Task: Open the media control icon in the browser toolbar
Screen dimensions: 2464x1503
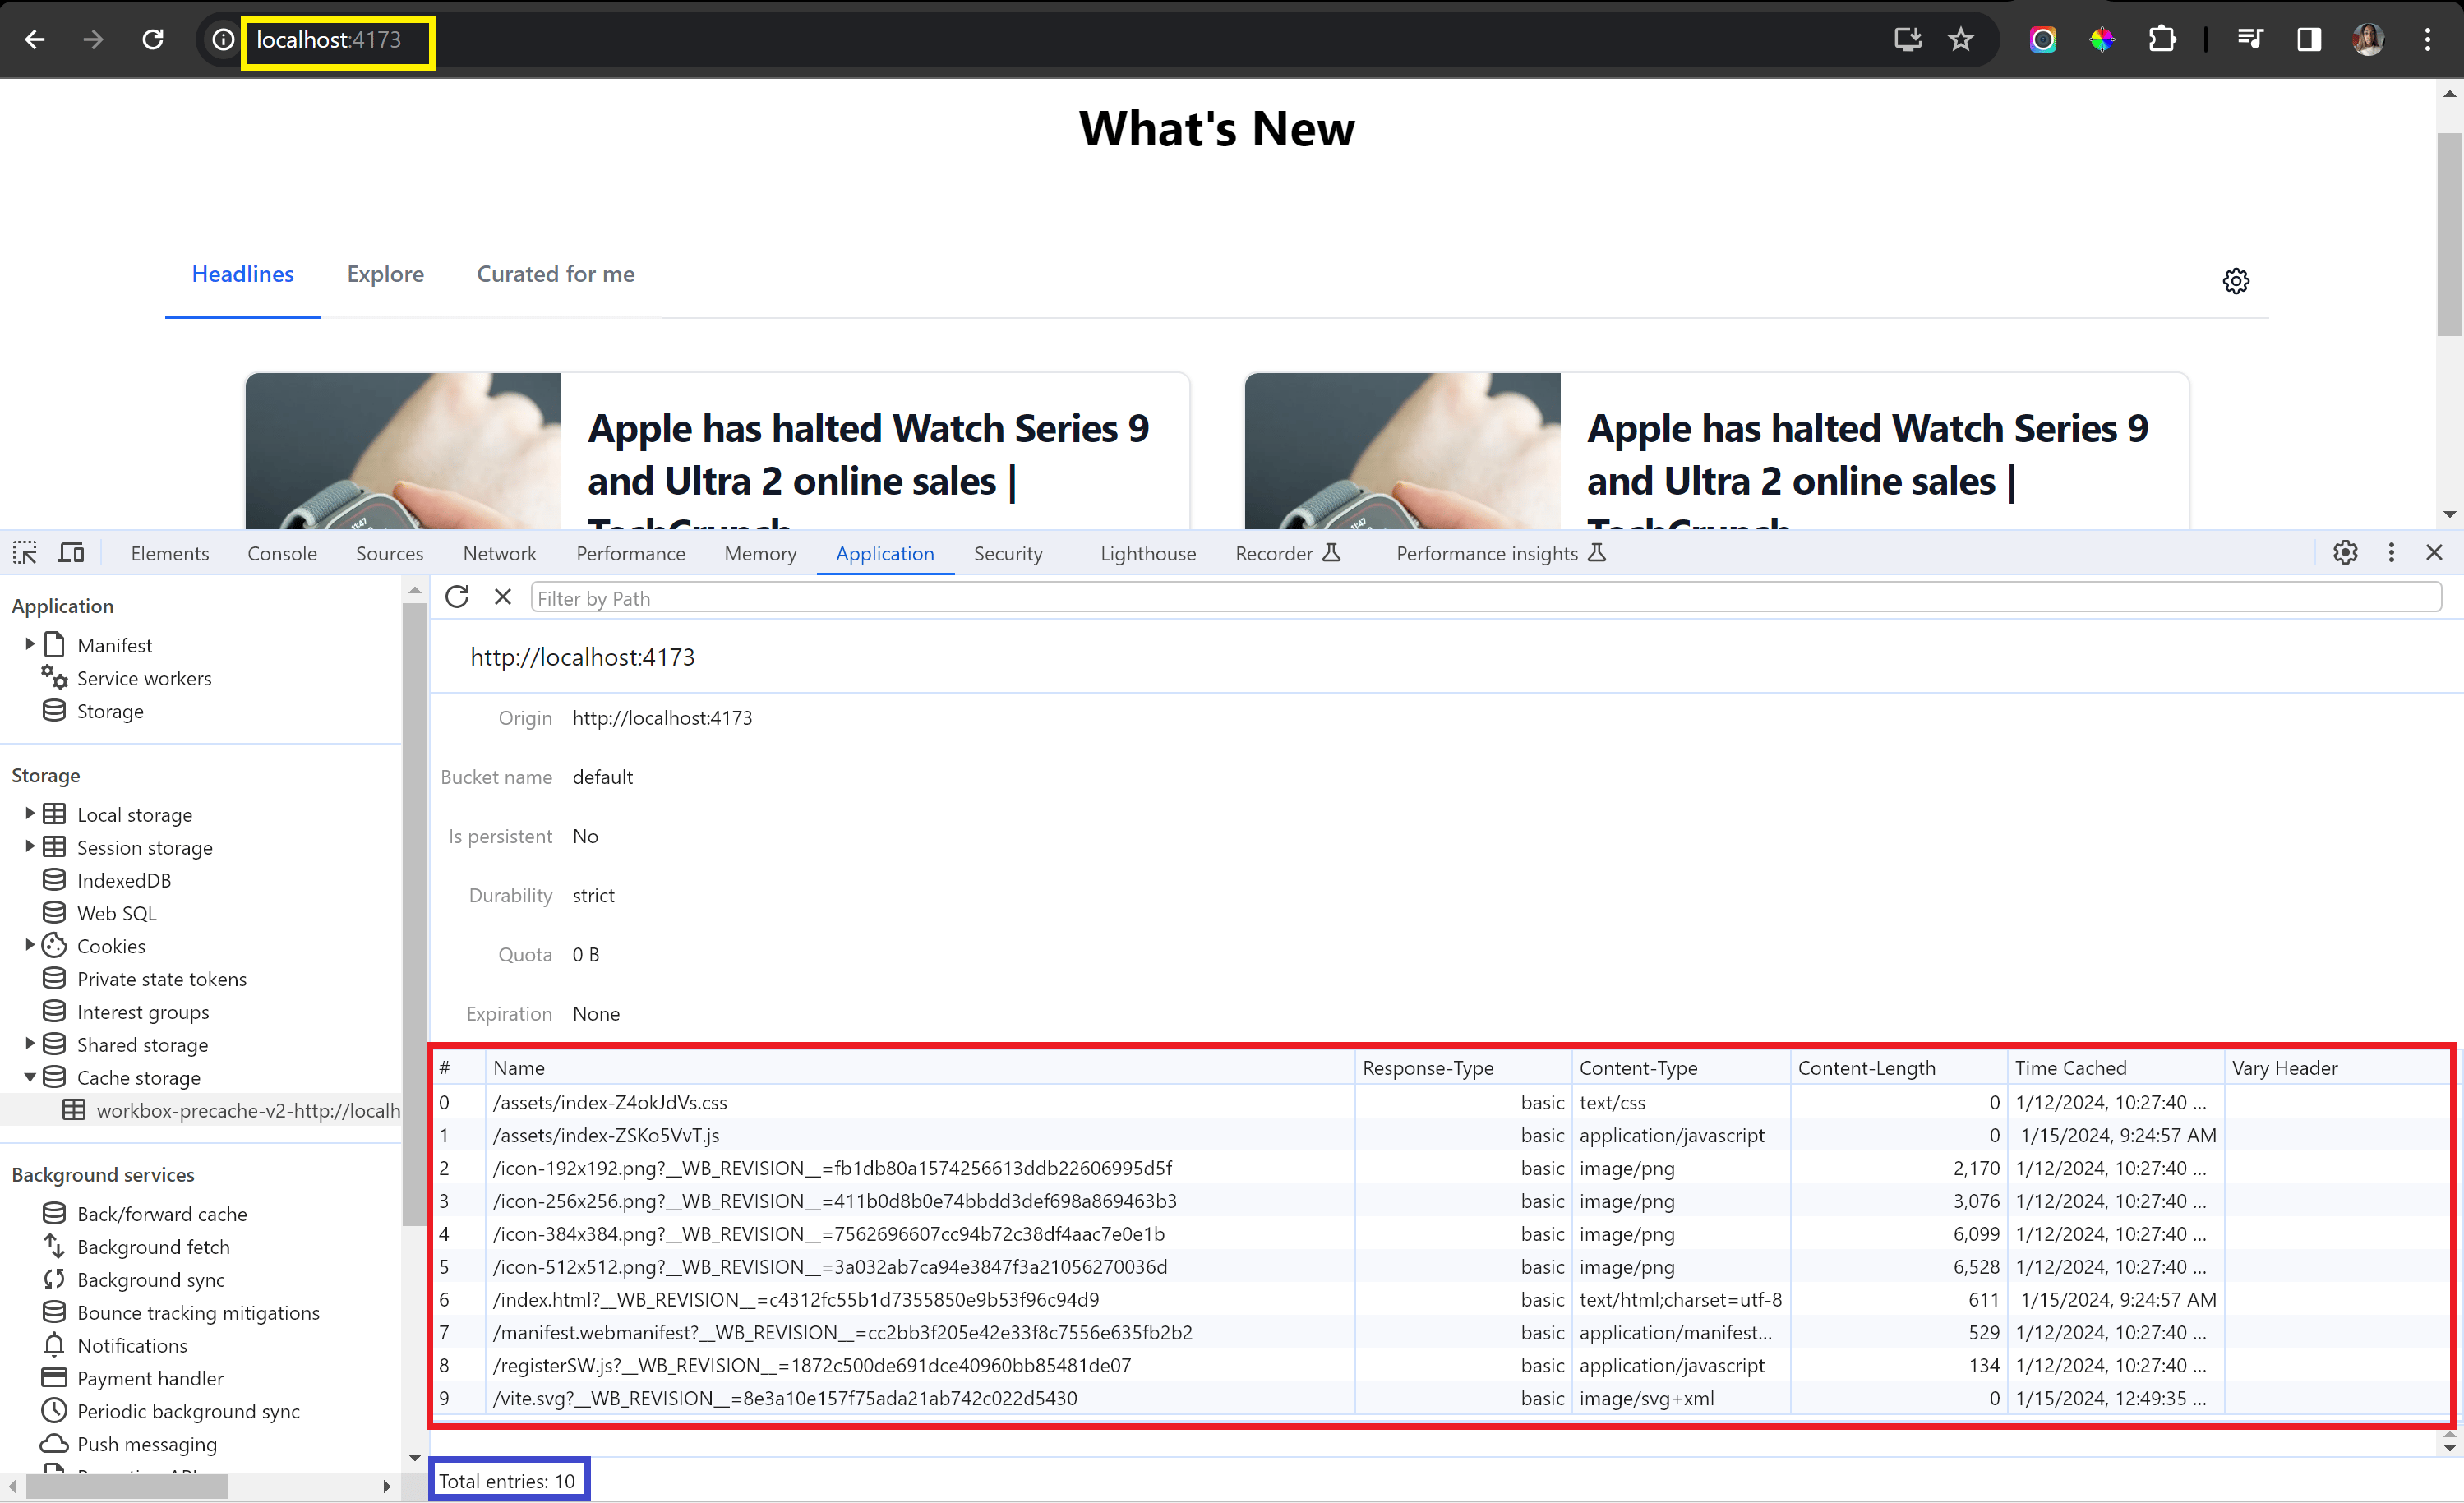Action: click(2250, 40)
